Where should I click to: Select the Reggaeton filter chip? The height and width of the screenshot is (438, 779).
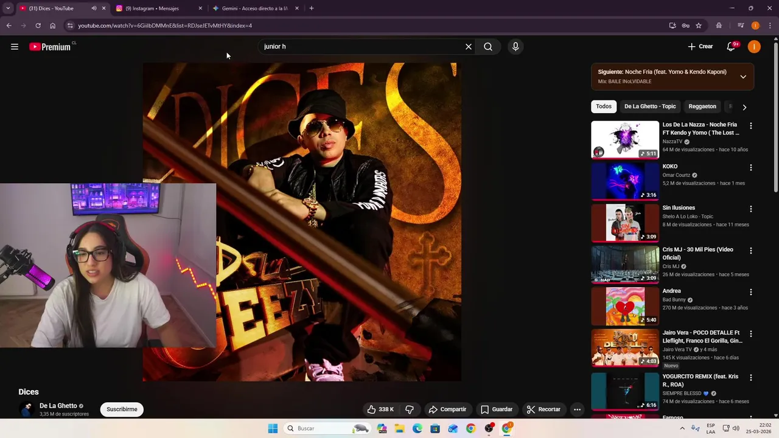[702, 106]
